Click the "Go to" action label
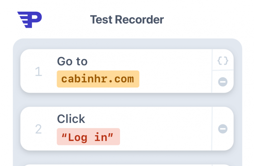 [x=72, y=61]
